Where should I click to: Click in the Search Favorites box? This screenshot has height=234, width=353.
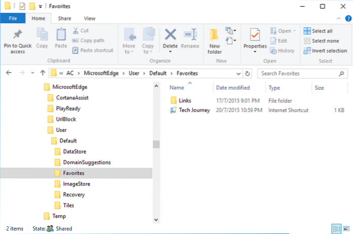coord(298,73)
